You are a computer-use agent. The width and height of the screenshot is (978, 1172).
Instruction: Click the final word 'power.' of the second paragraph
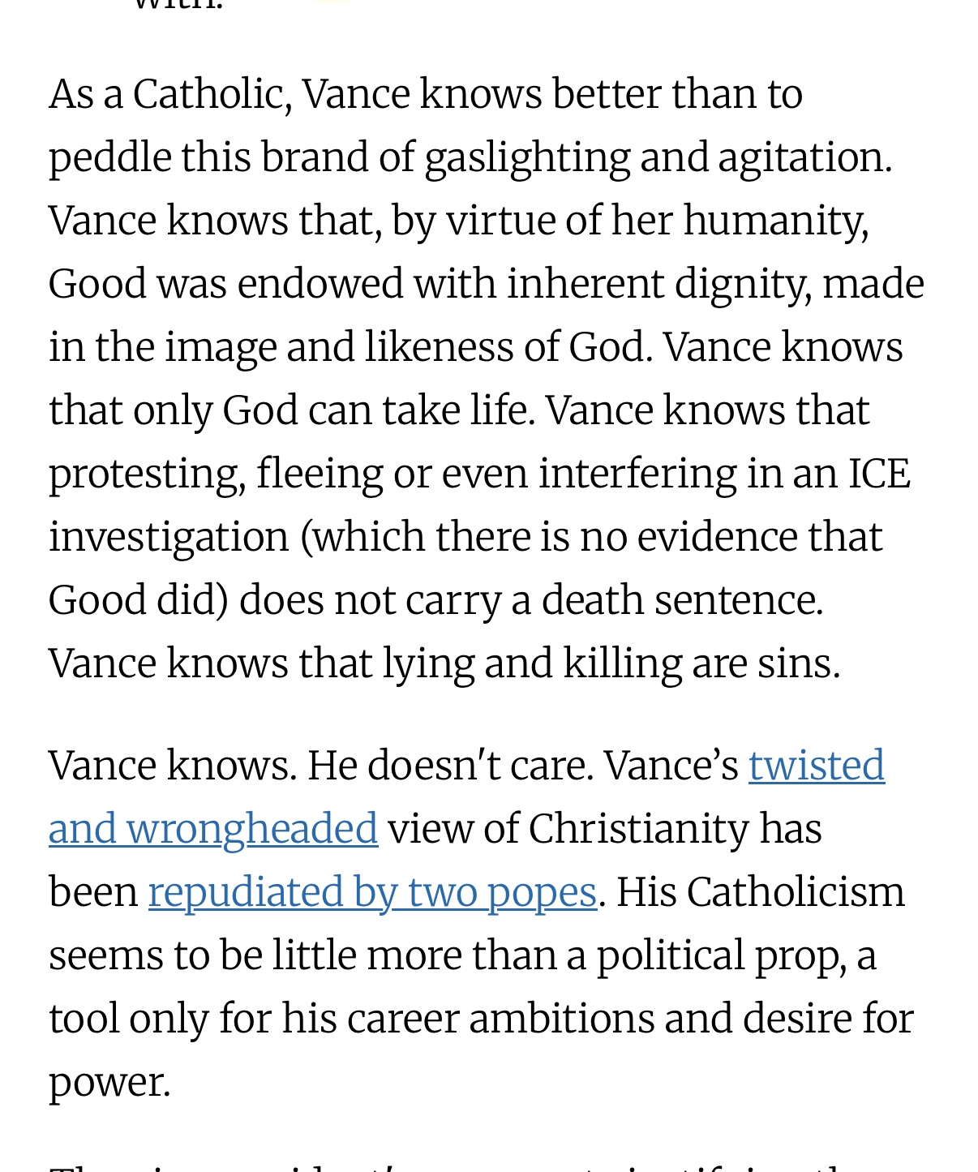[109, 1082]
